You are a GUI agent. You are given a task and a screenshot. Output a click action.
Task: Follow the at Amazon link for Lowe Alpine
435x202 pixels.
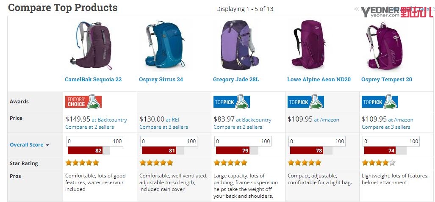point(326,120)
